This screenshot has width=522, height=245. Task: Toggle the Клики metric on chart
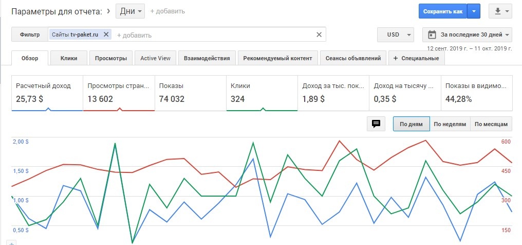262,93
